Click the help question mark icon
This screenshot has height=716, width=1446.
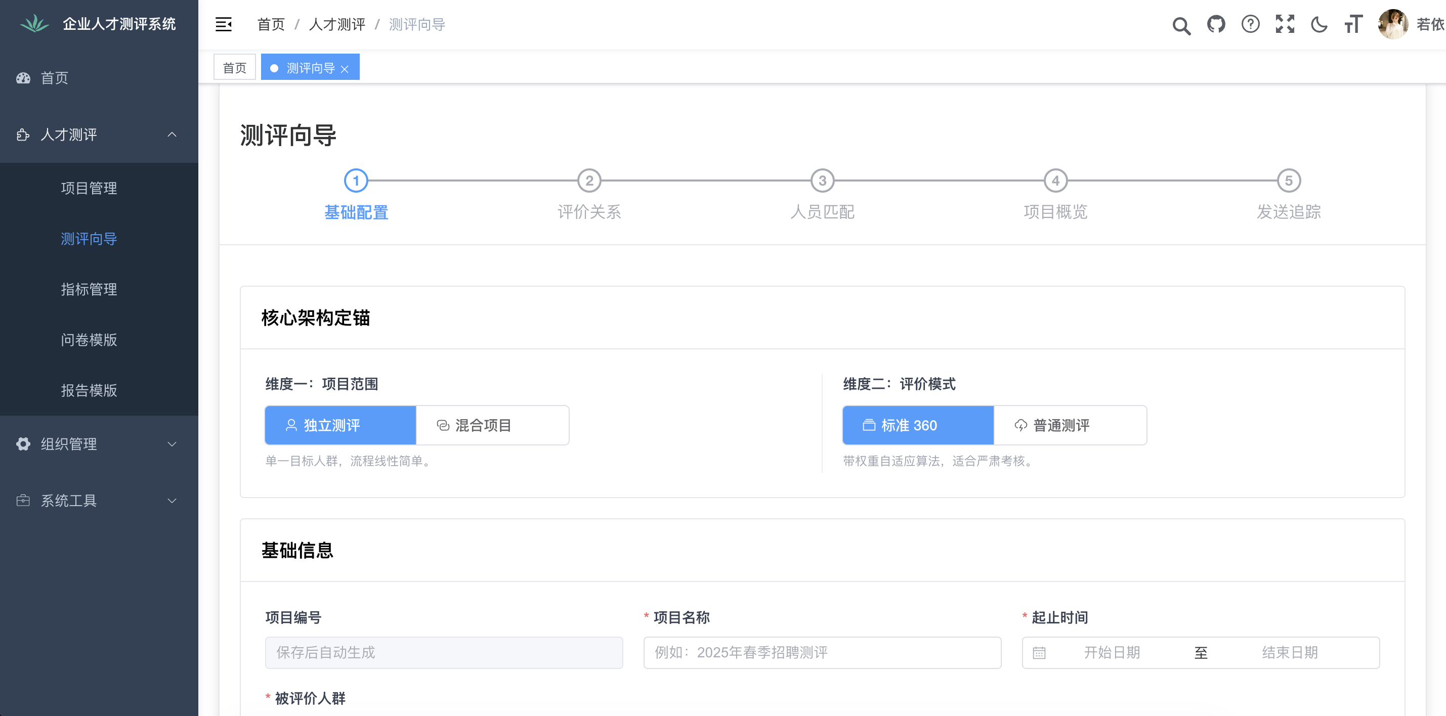pos(1250,24)
